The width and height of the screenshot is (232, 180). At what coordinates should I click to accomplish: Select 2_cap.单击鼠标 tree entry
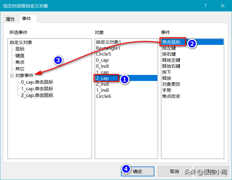pyautogui.click(x=37, y=95)
